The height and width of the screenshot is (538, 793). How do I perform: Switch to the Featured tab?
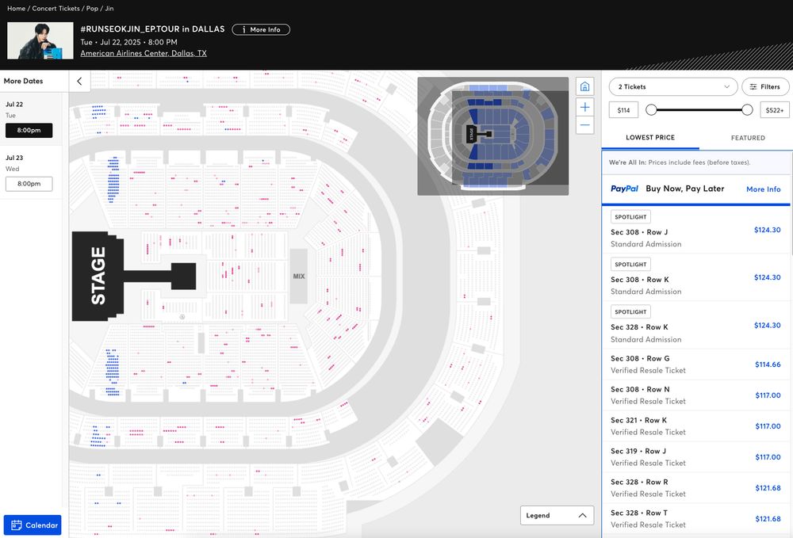click(748, 137)
